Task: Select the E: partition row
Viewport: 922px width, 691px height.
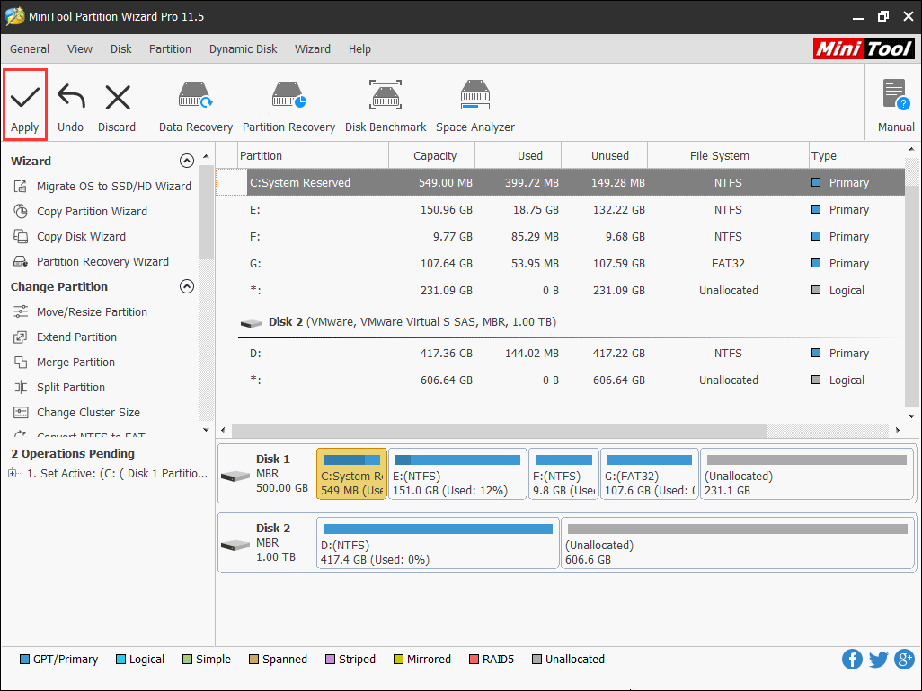Action: (561, 210)
